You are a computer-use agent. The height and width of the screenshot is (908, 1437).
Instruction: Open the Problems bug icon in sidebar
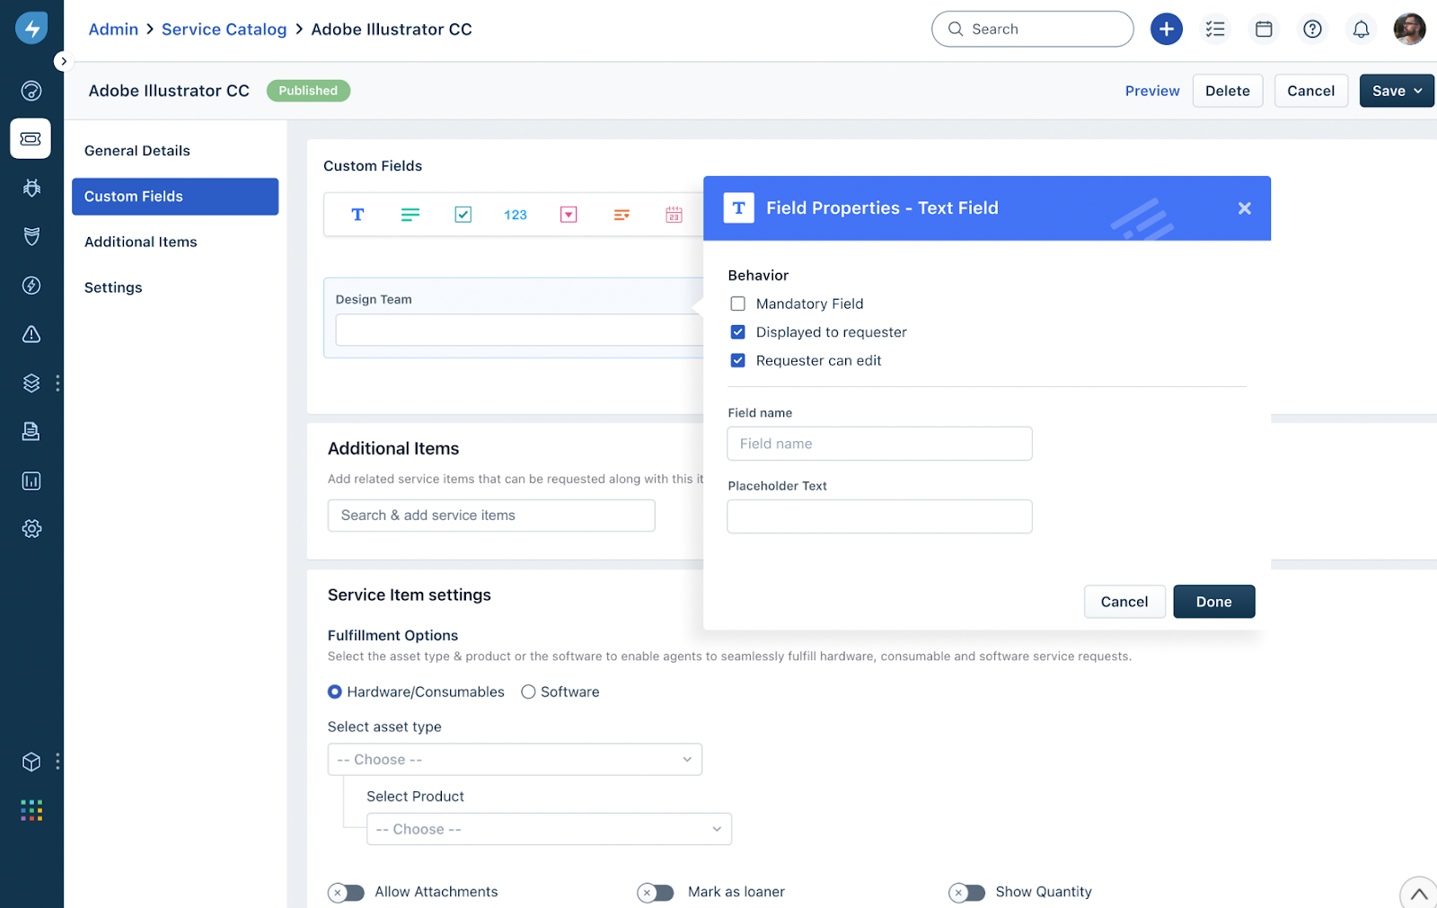pos(31,188)
